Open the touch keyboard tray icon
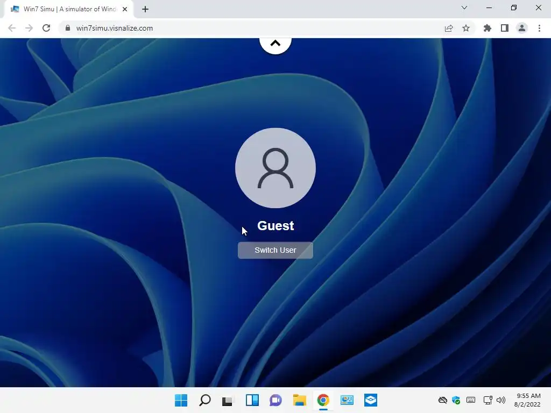551x413 pixels. tap(471, 400)
